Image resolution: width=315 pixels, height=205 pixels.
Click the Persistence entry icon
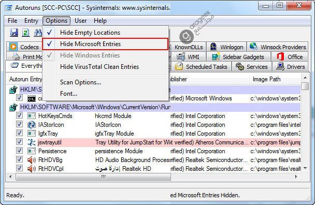[x=31, y=151]
